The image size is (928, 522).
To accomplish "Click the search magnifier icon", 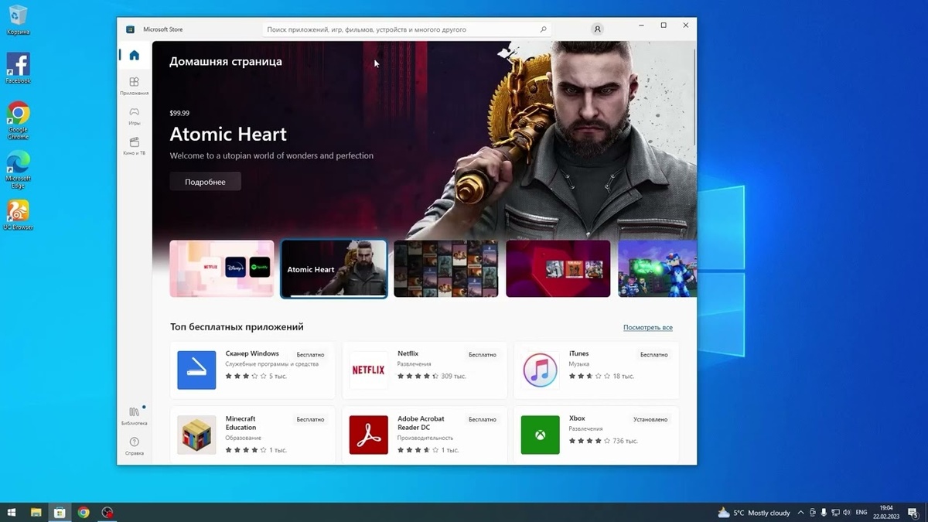I will pos(544,29).
